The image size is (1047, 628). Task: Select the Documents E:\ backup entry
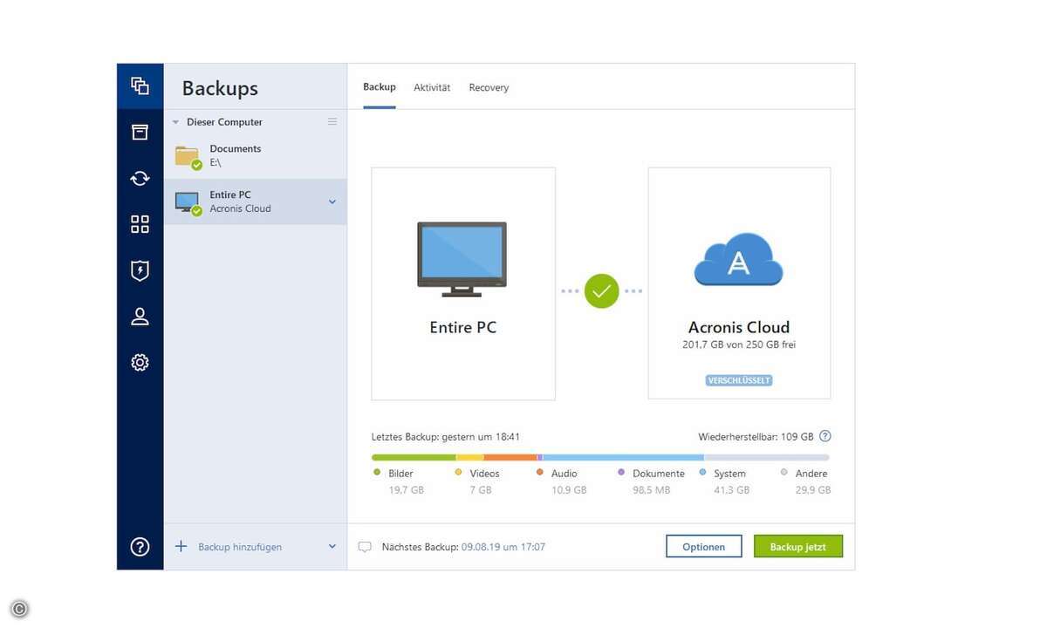255,156
